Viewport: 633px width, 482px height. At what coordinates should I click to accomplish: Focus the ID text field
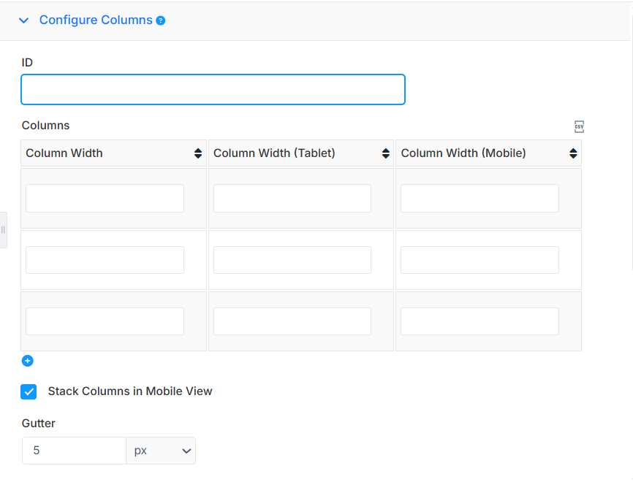click(x=213, y=90)
